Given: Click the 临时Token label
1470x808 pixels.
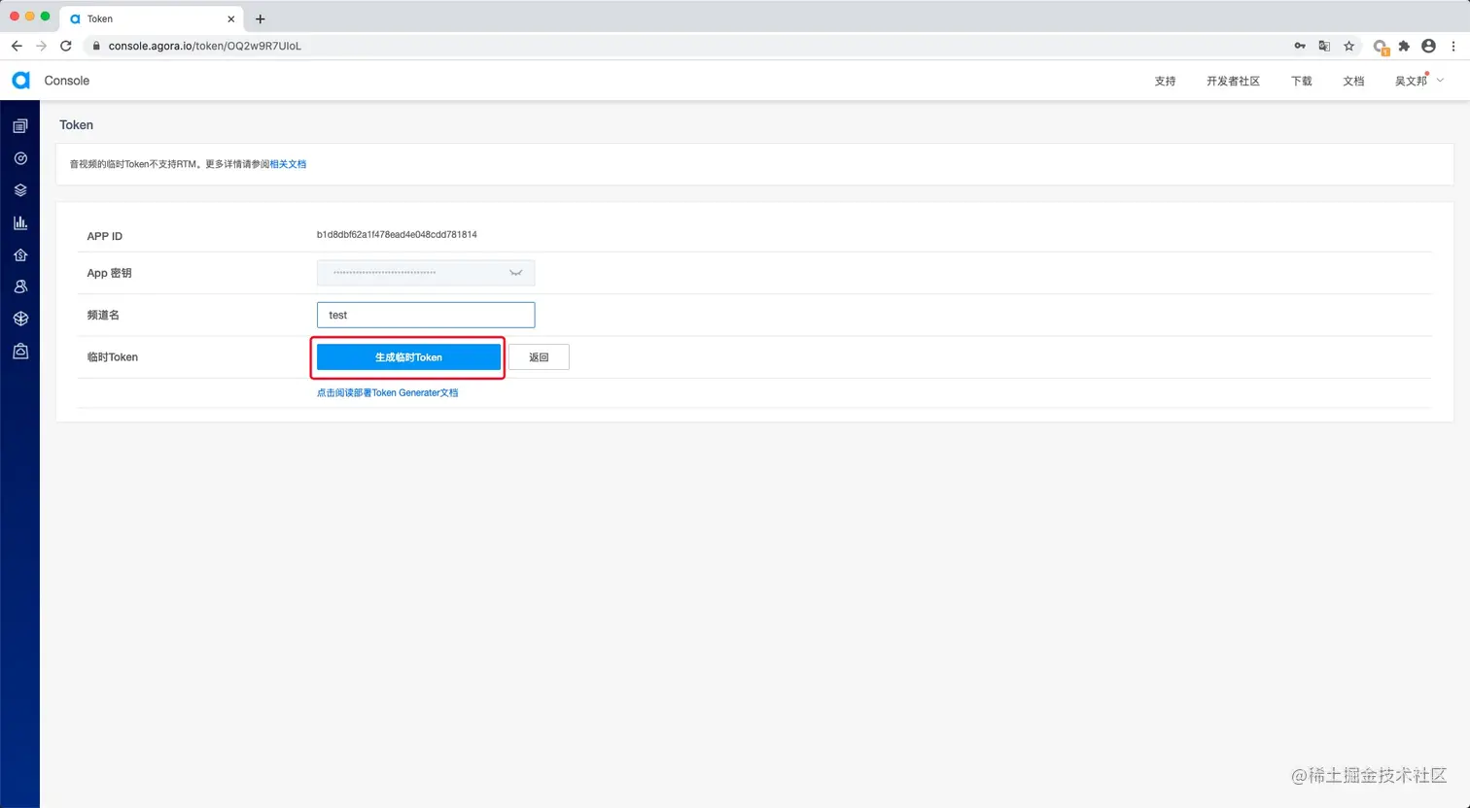Looking at the screenshot, I should pyautogui.click(x=113, y=357).
